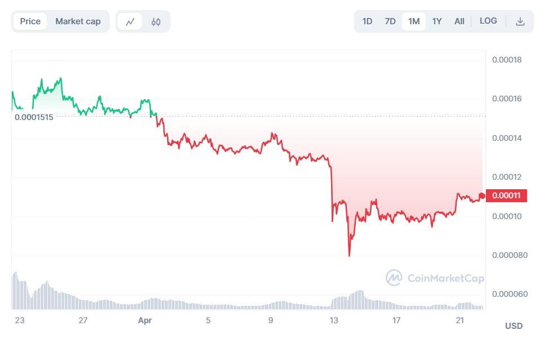Select the Market cap tab
The image size is (549, 343).
(78, 21)
